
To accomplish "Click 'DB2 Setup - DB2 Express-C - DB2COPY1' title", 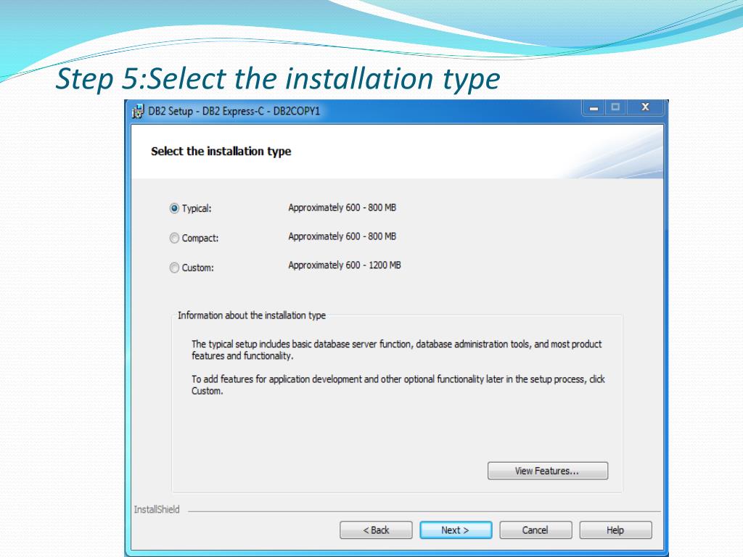I will pyautogui.click(x=234, y=111).
